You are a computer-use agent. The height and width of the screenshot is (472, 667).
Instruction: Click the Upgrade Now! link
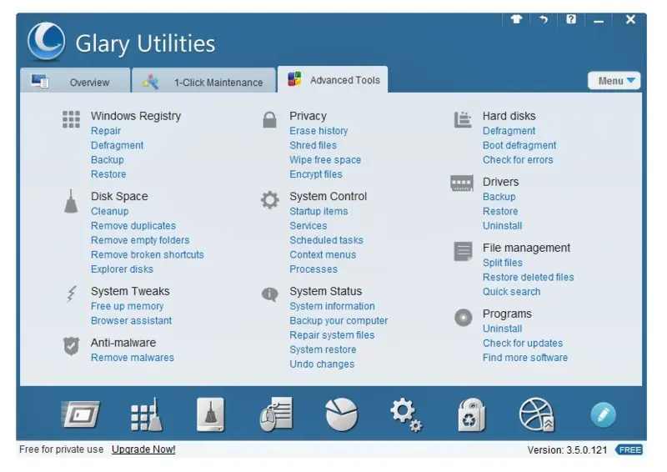[x=143, y=449]
